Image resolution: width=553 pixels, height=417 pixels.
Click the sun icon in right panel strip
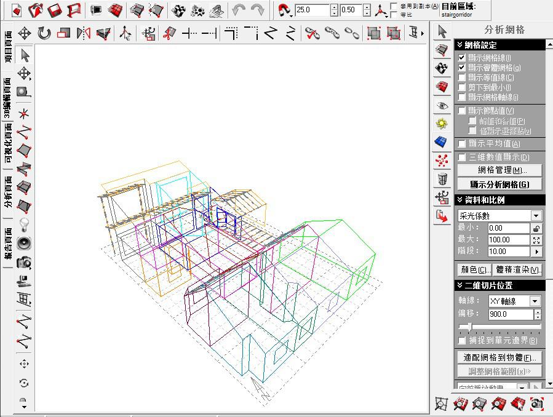(x=441, y=124)
